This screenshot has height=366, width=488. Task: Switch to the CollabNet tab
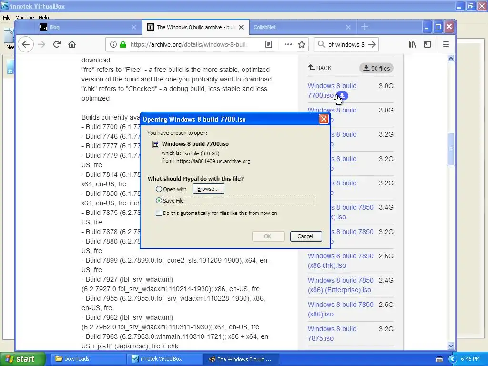(x=302, y=27)
